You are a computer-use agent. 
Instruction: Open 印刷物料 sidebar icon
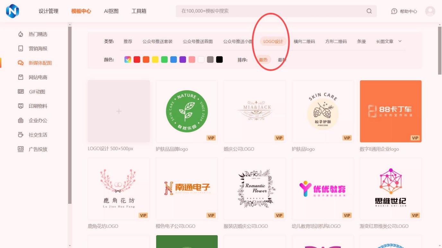tap(21, 106)
